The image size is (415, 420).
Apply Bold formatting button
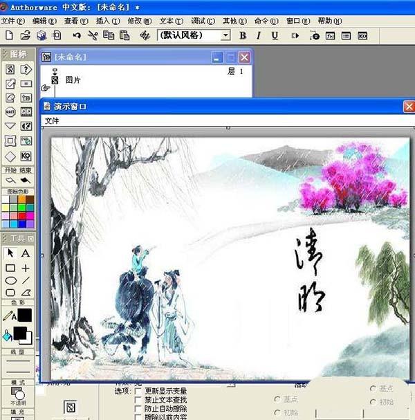pyautogui.click(x=243, y=35)
